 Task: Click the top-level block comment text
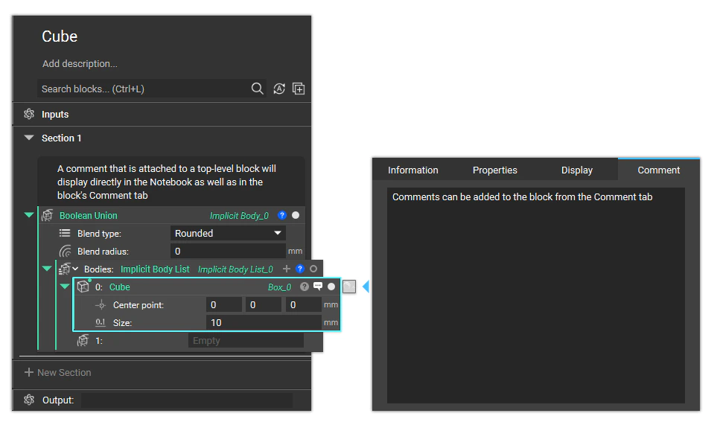tap(167, 182)
